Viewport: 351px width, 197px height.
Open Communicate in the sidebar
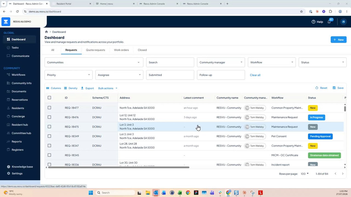point(20,56)
